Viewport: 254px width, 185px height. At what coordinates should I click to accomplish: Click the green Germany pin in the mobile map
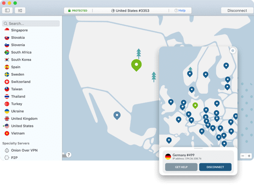tap(195, 106)
